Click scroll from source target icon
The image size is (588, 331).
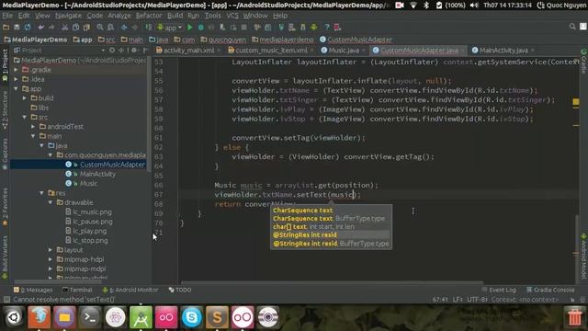(112, 51)
